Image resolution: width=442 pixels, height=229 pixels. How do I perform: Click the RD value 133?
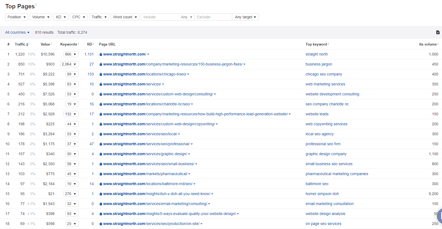[x=90, y=74]
